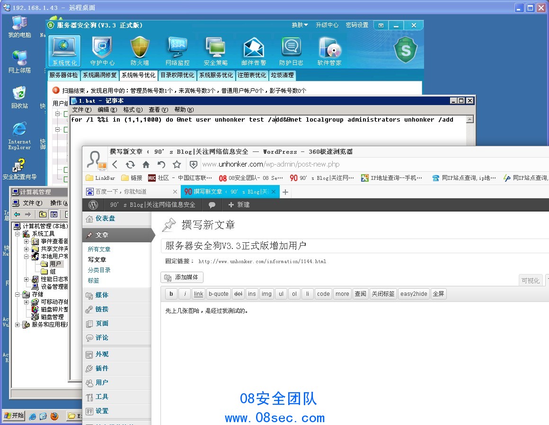Image resolution: width=549 pixels, height=425 pixels.
Task: Click Notepad vertical scrollbar up arrow
Action: pyautogui.click(x=470, y=119)
